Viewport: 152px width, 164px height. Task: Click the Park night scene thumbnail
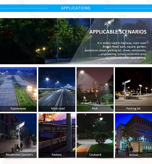(x=95, y=89)
